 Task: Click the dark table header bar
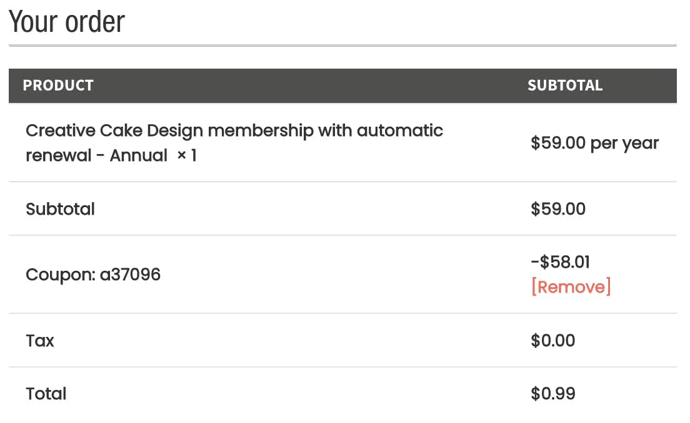click(x=342, y=85)
